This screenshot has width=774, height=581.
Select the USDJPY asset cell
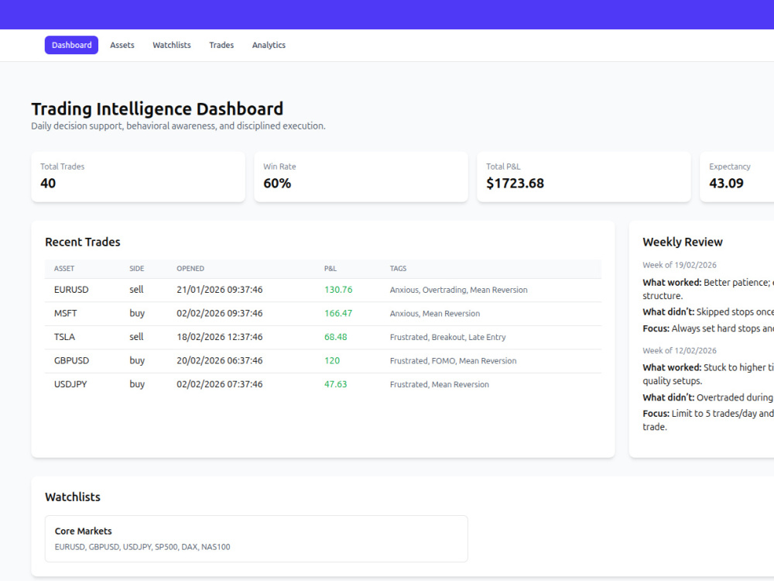point(70,384)
